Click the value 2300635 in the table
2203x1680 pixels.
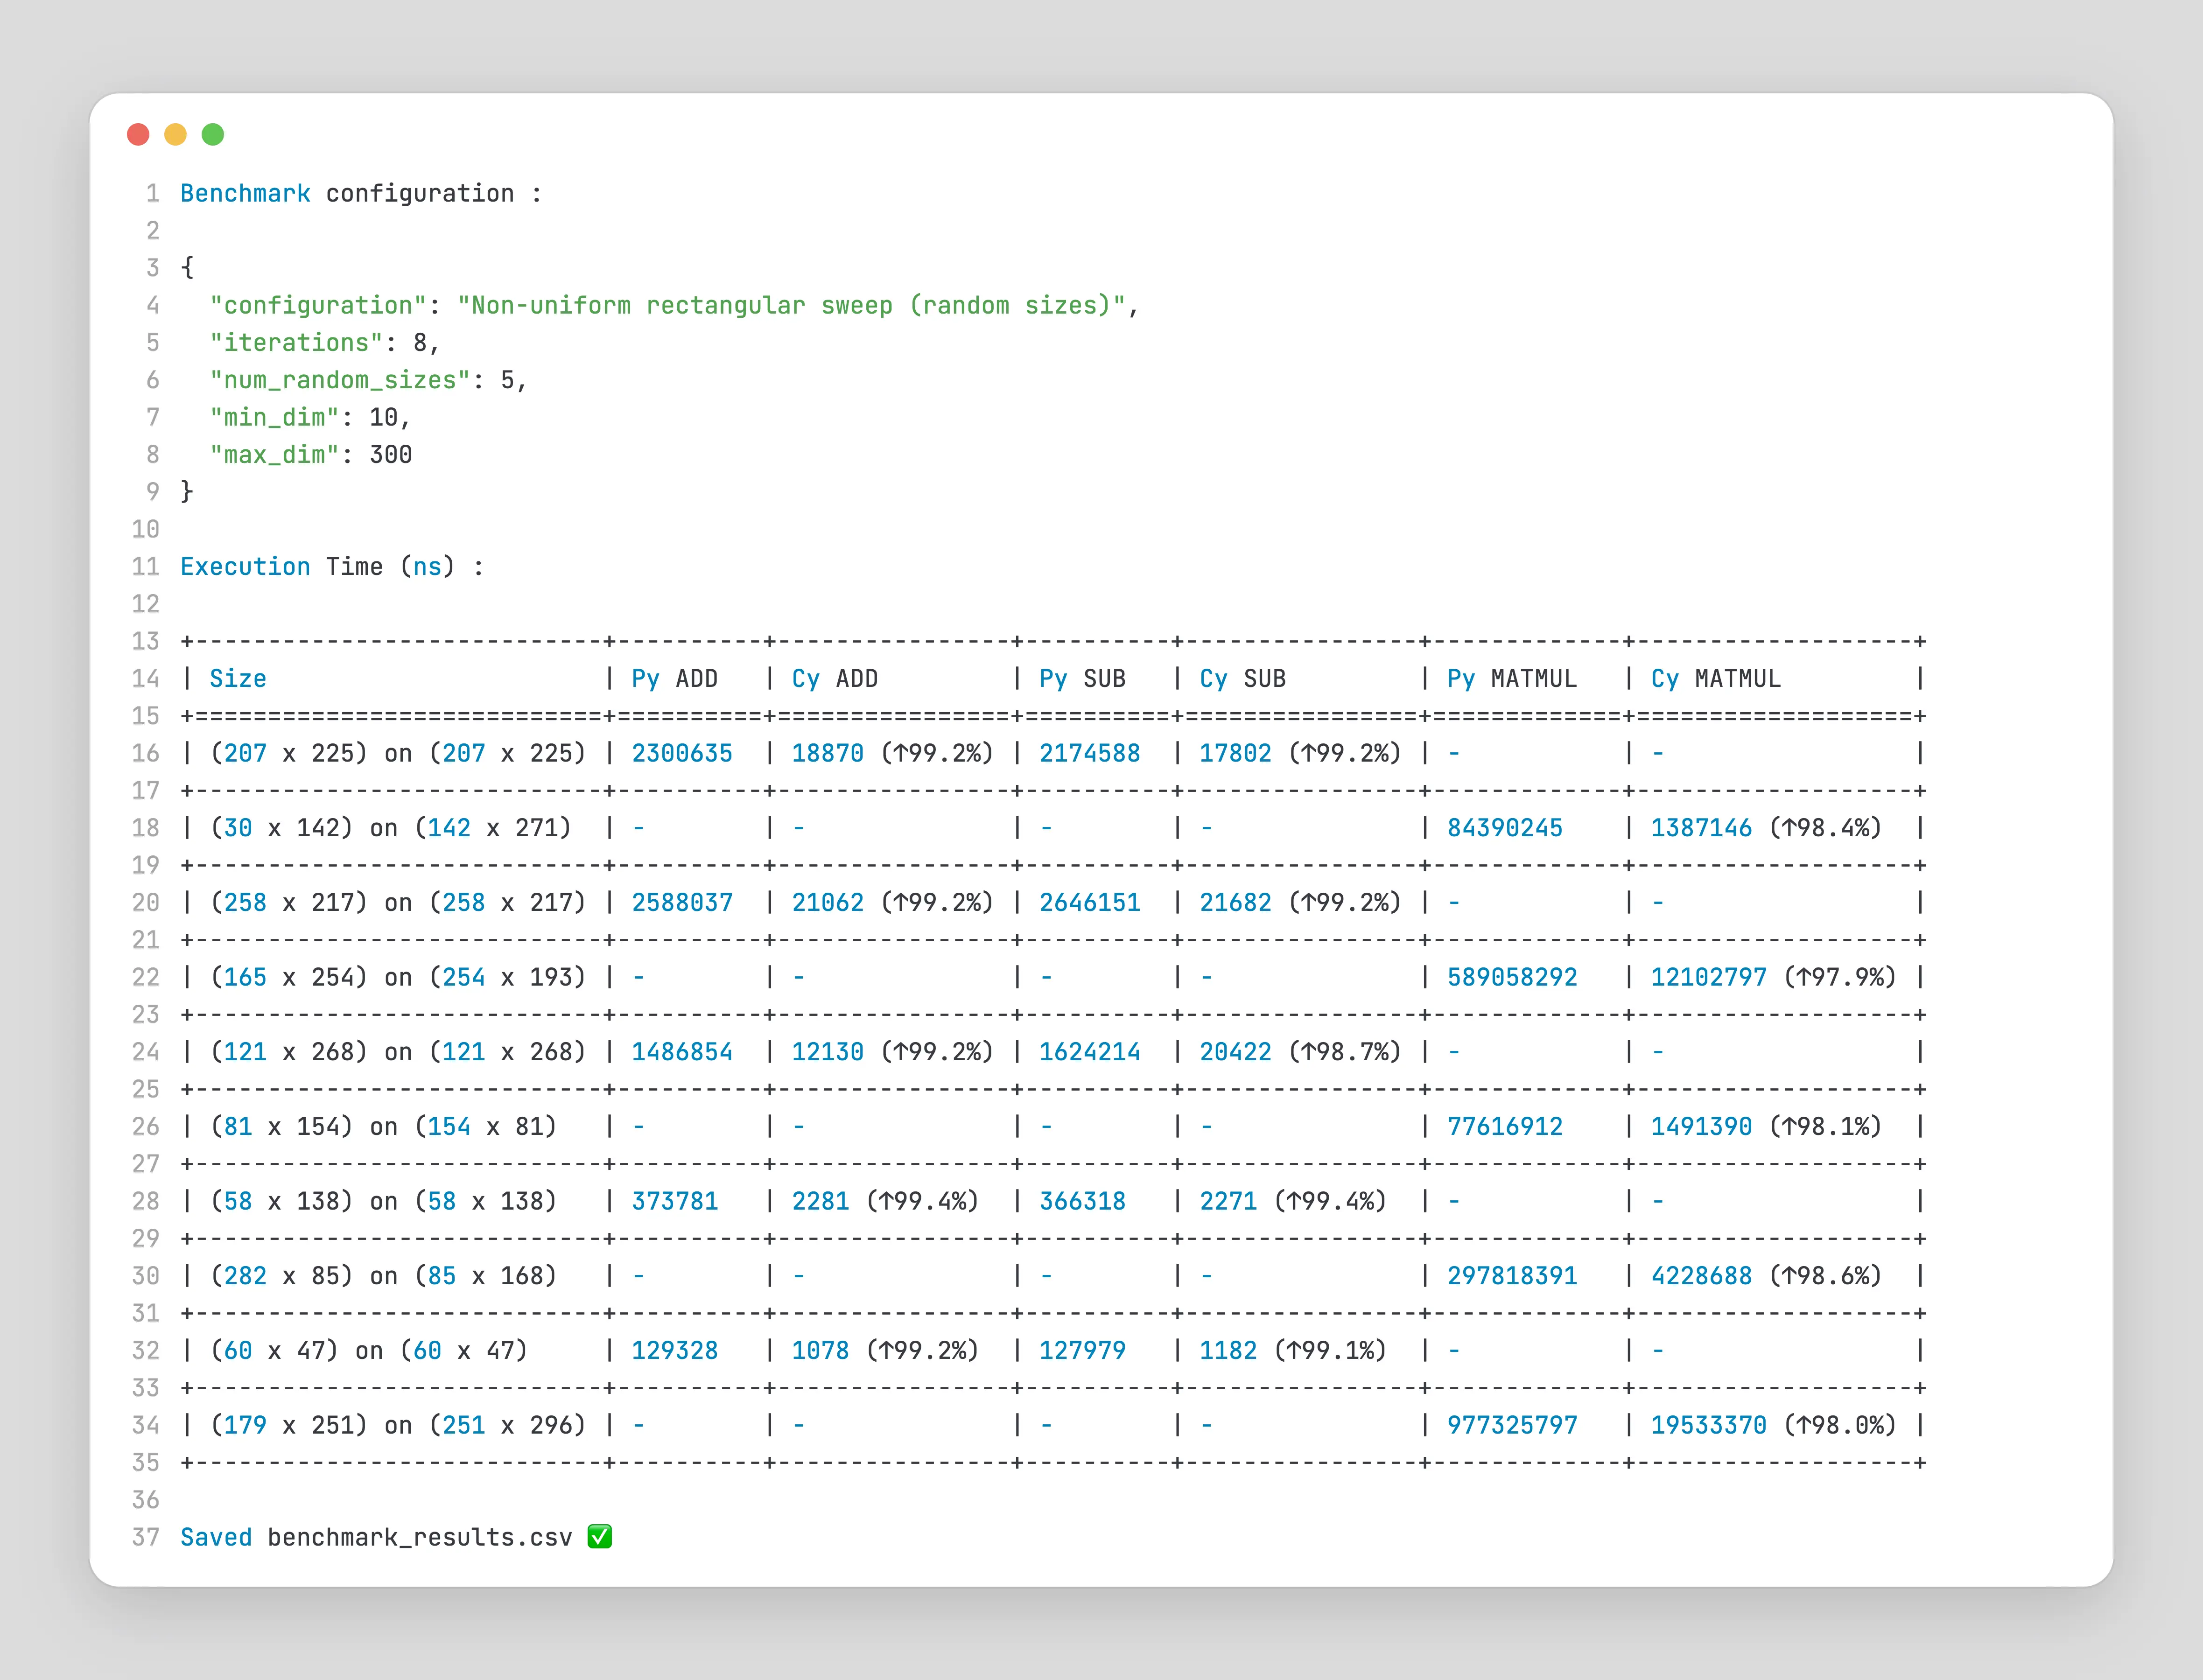click(x=682, y=753)
